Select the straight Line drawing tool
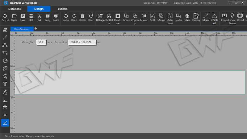The width and height of the screenshot is (247, 139). pyautogui.click(x=5, y=37)
